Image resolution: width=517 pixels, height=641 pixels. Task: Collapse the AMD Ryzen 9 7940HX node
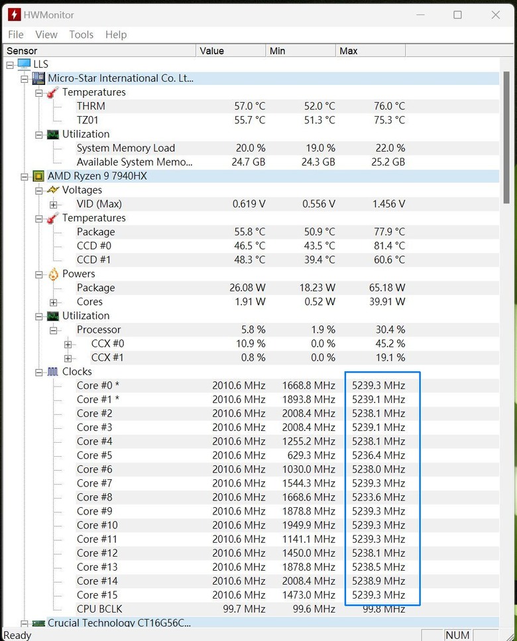click(x=25, y=177)
